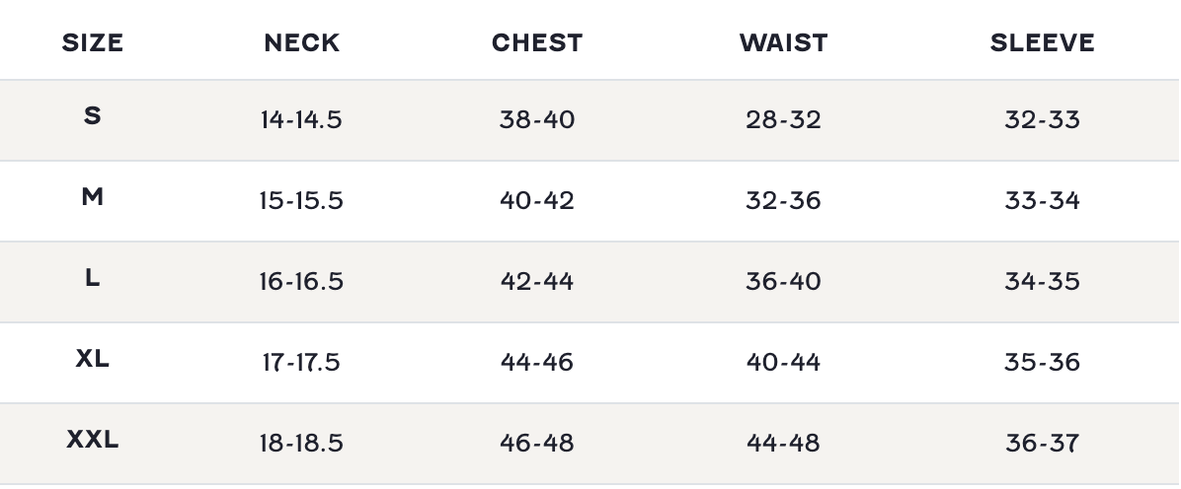Select the XL size row label
Viewport: 1181px width, 489px height.
[x=93, y=359]
